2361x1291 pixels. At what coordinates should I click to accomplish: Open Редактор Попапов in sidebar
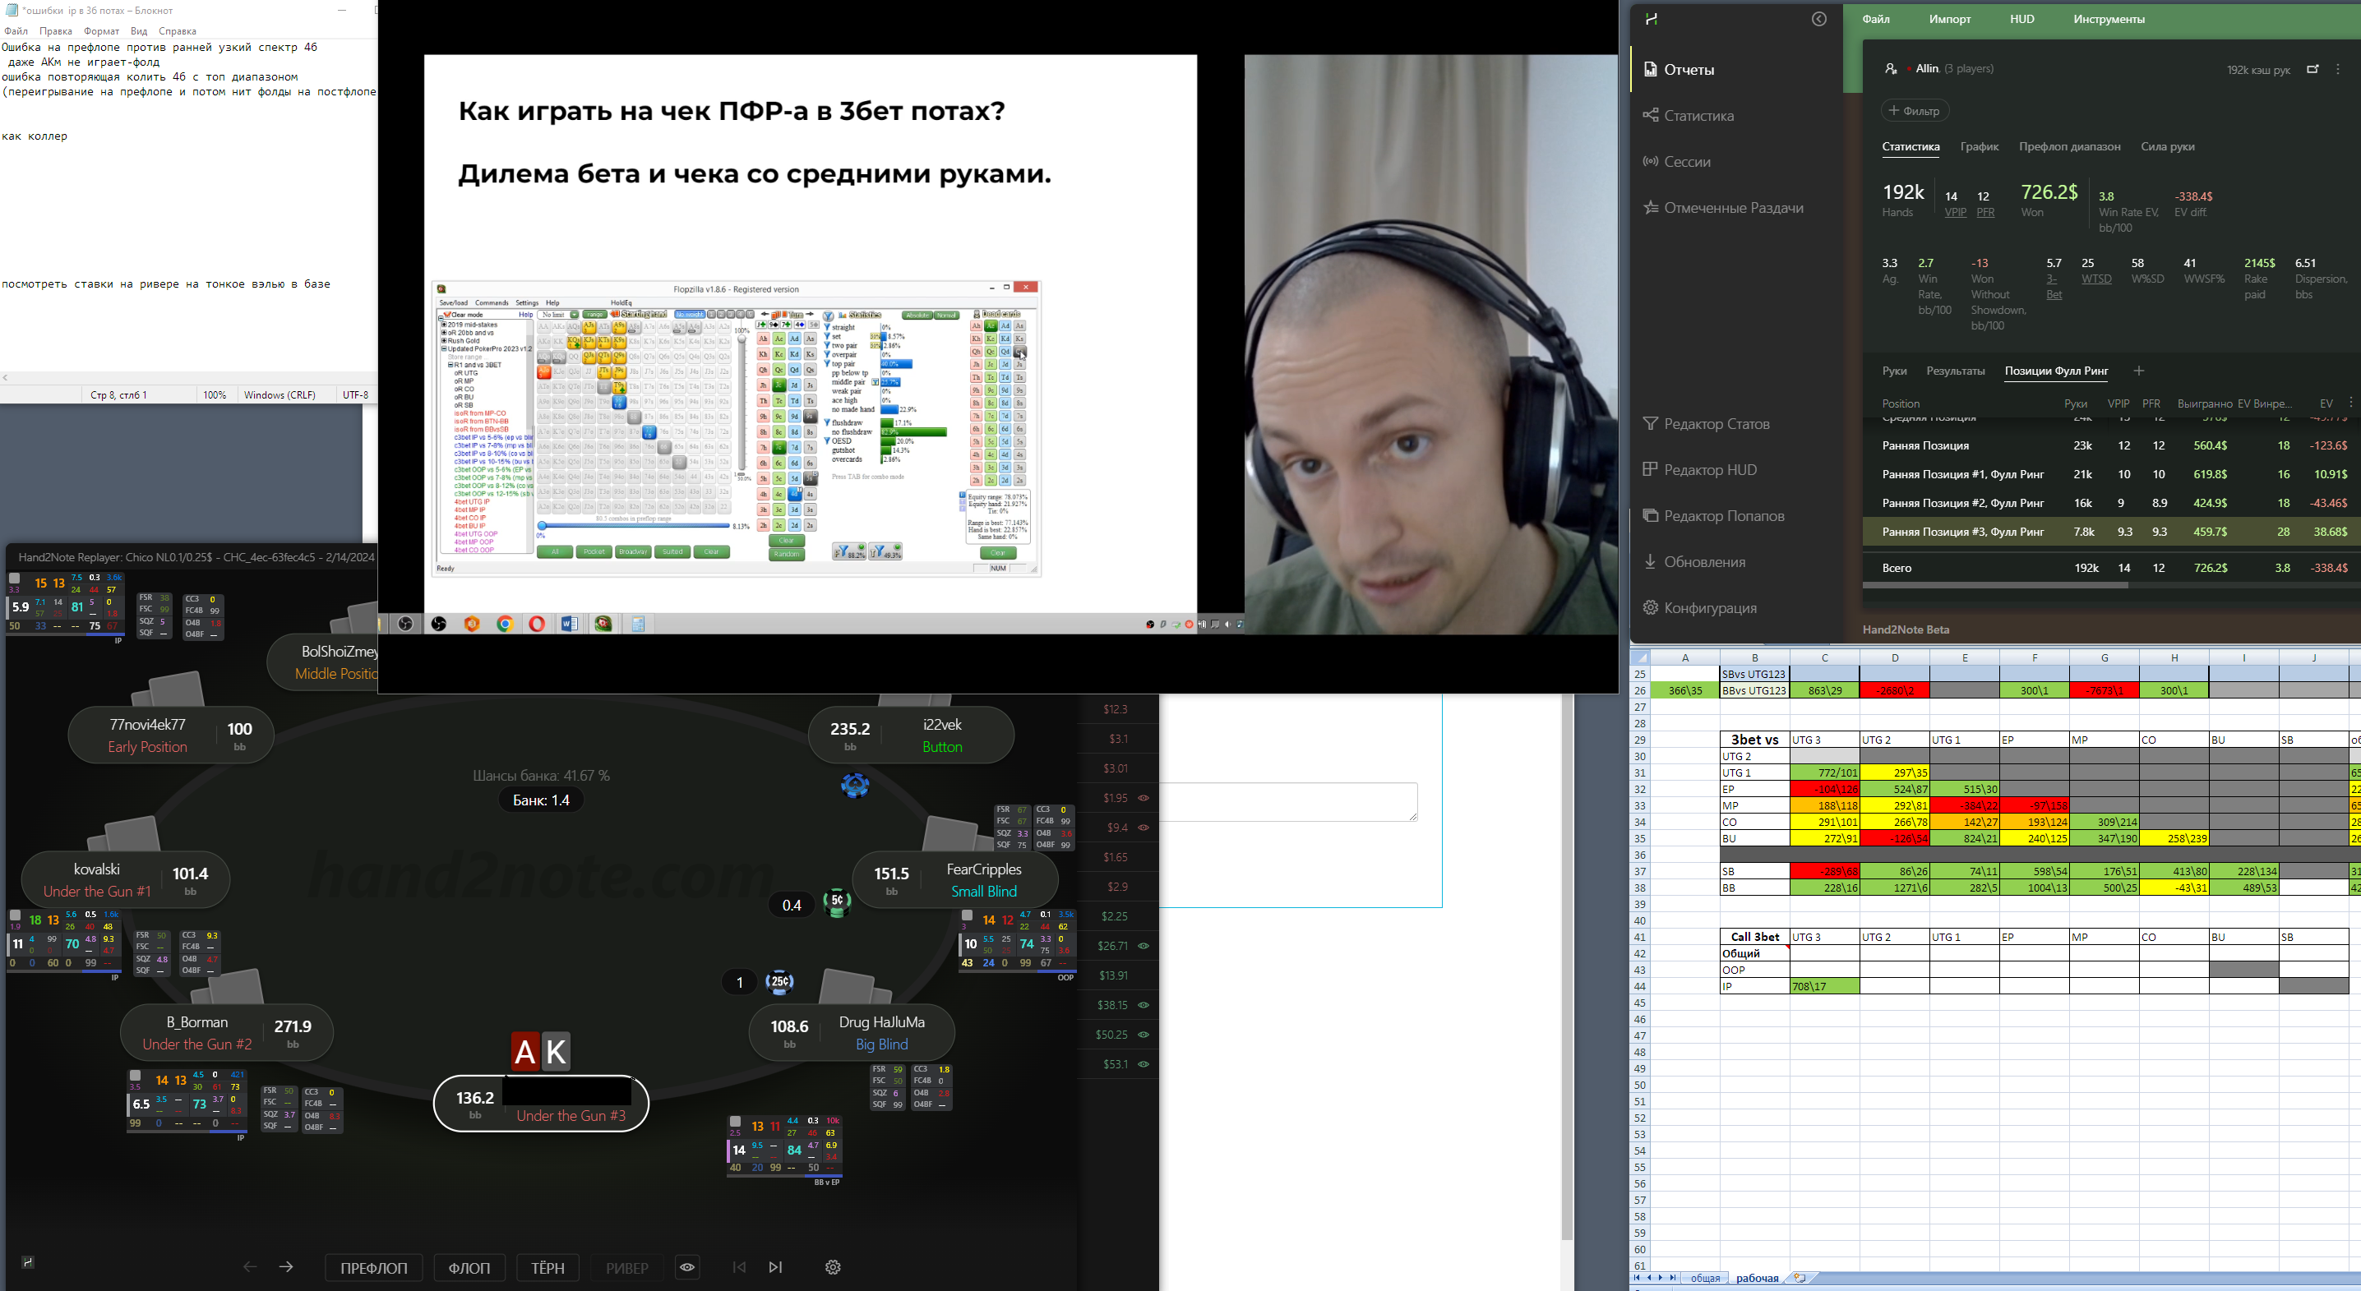[x=1713, y=516]
